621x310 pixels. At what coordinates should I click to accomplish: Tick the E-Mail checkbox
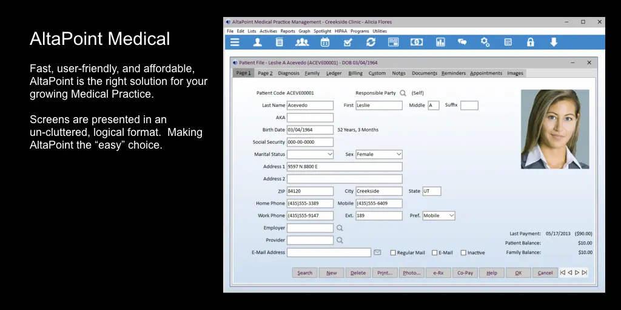(x=434, y=252)
